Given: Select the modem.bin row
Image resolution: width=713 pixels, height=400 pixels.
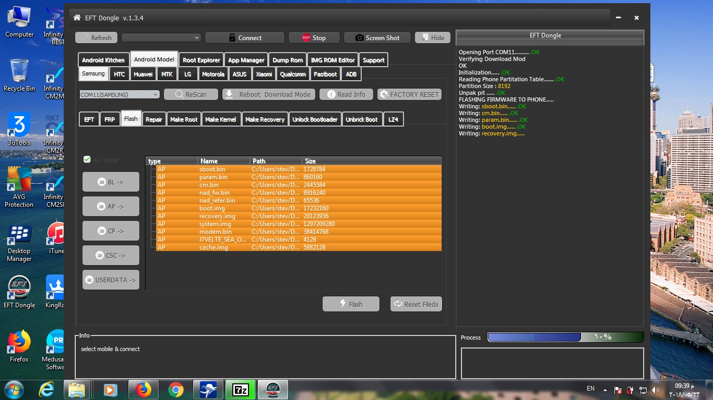Looking at the screenshot, I should (299, 232).
